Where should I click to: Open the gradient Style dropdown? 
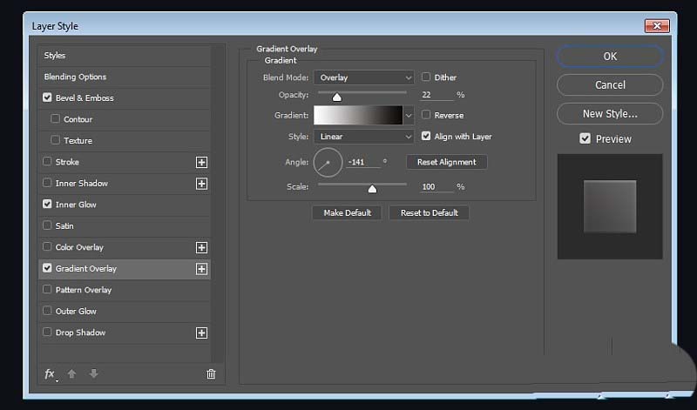[x=364, y=137]
